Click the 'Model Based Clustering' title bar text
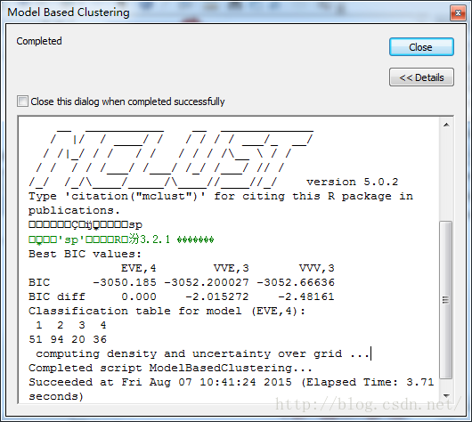472x422 pixels. pos(69,12)
